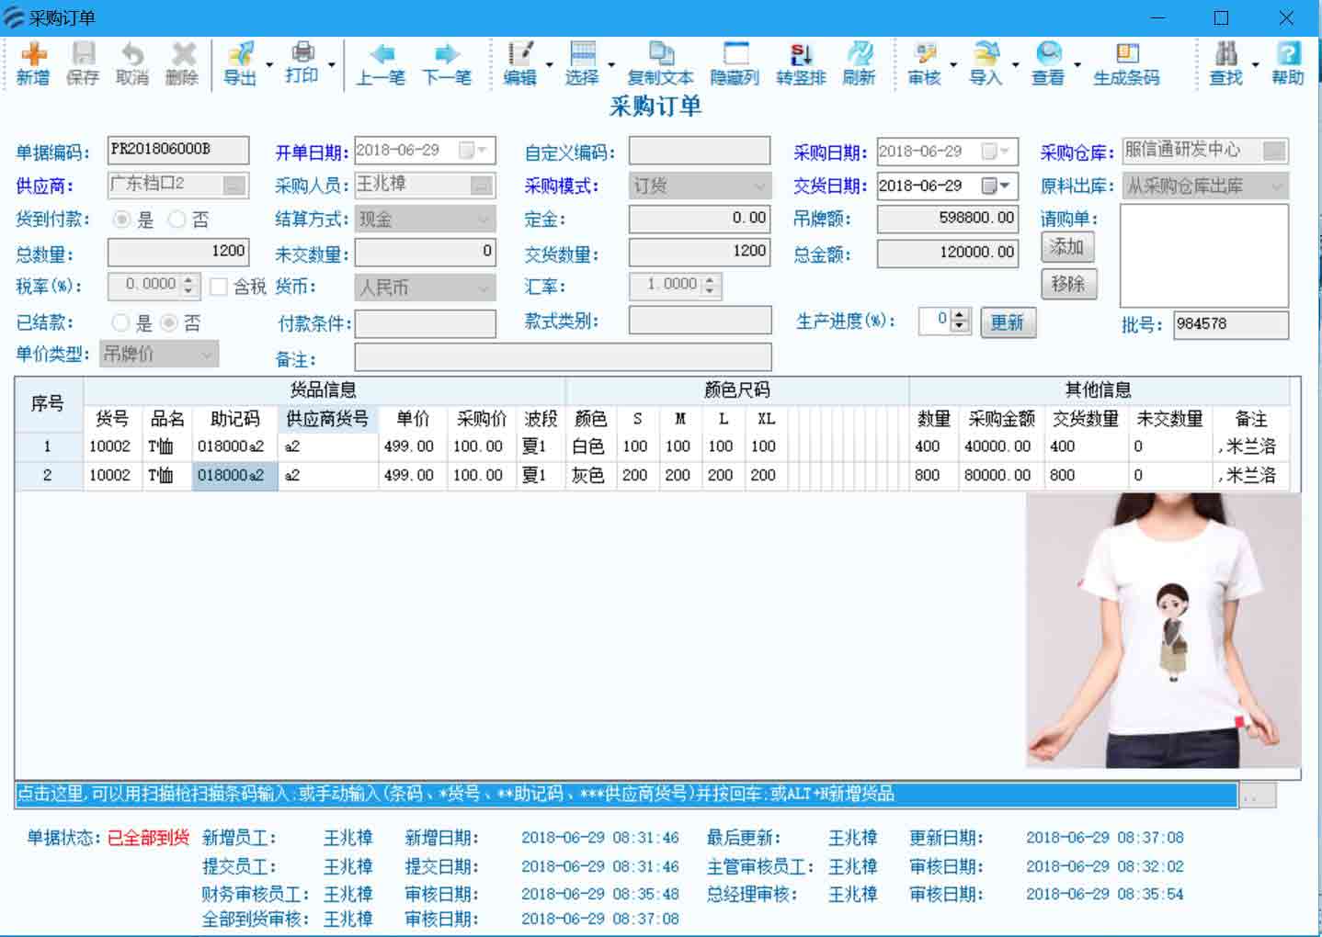Click 颜色 column header

pyautogui.click(x=590, y=419)
